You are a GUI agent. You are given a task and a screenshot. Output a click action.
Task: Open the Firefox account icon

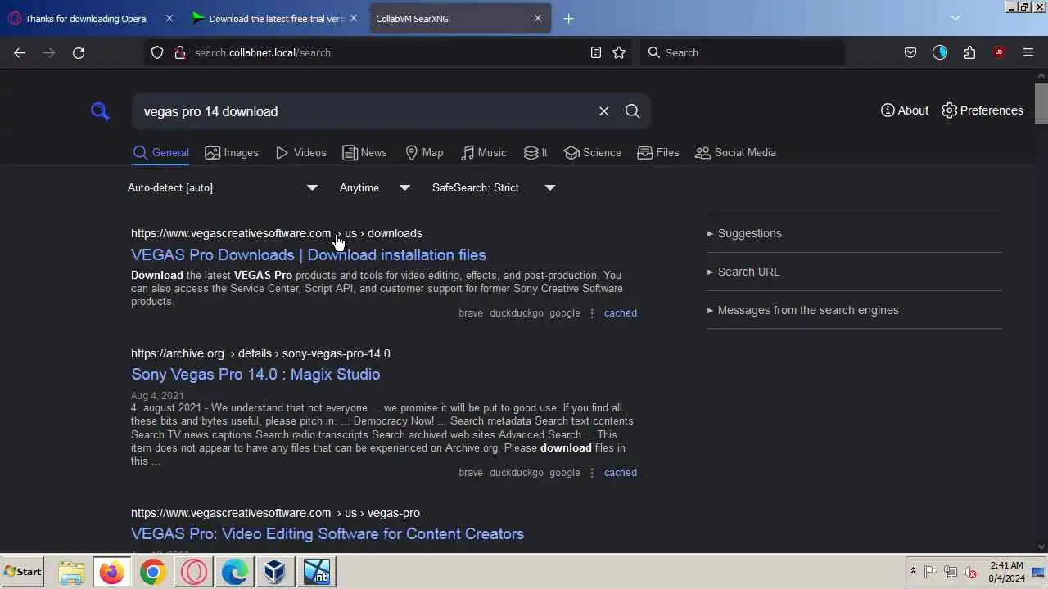pyautogui.click(x=940, y=52)
